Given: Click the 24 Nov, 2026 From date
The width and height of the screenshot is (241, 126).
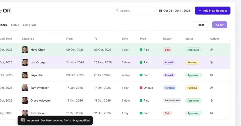Looking at the screenshot, I should 75,62.
